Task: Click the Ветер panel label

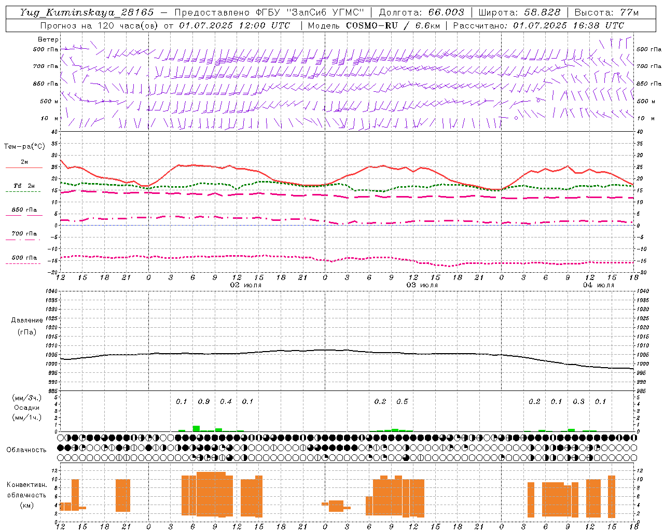Action: (48, 39)
